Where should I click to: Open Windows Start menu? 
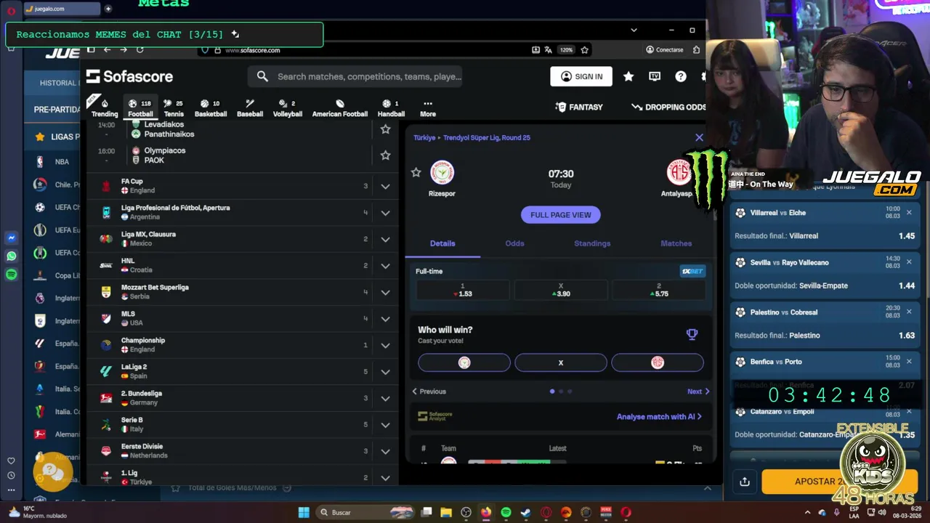(304, 512)
